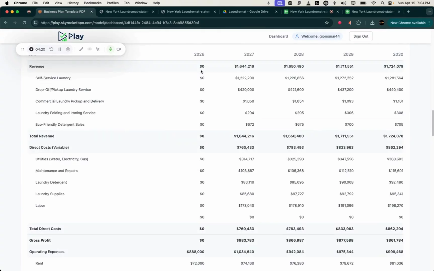434x271 pixels.
Task: Reload the page
Action: 24,23
